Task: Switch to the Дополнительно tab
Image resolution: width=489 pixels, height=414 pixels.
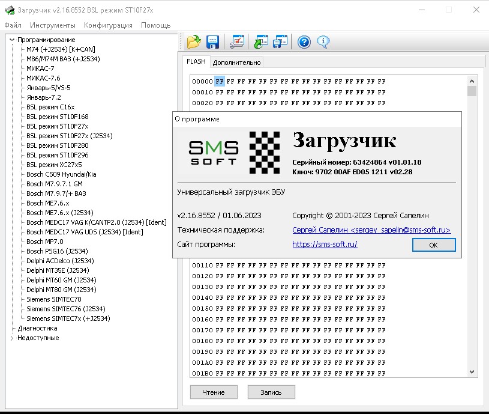Action: 236,62
